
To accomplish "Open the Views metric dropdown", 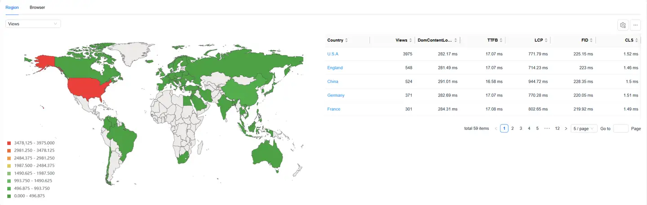I will (x=33, y=24).
